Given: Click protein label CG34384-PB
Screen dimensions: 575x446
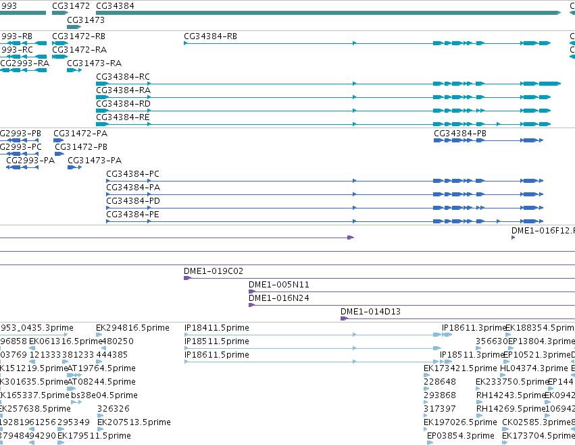Looking at the screenshot, I should click(x=460, y=134).
